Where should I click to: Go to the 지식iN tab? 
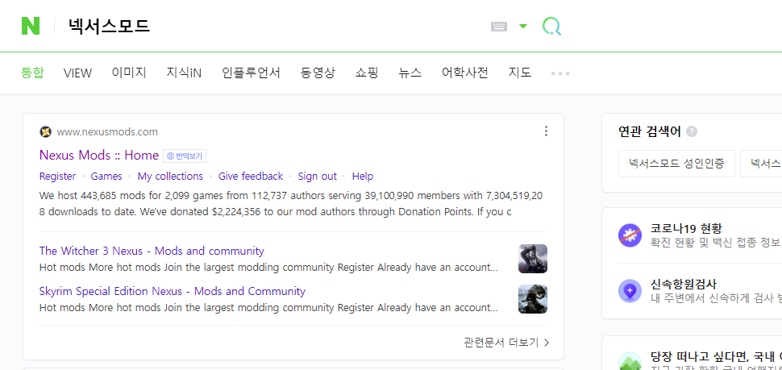point(184,73)
